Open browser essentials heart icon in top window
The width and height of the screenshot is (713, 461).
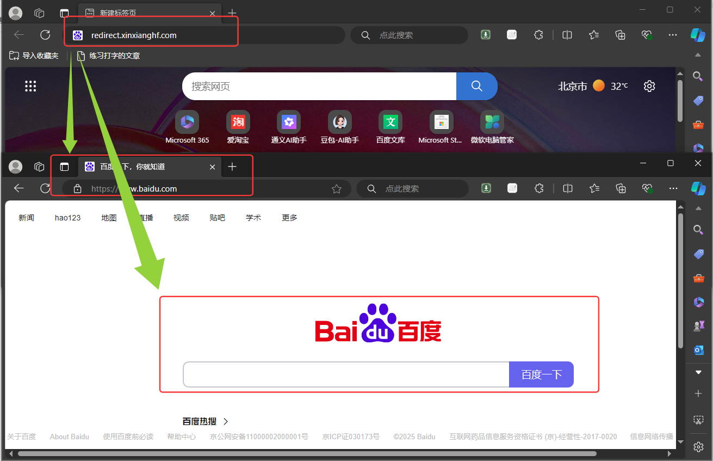click(x=647, y=35)
